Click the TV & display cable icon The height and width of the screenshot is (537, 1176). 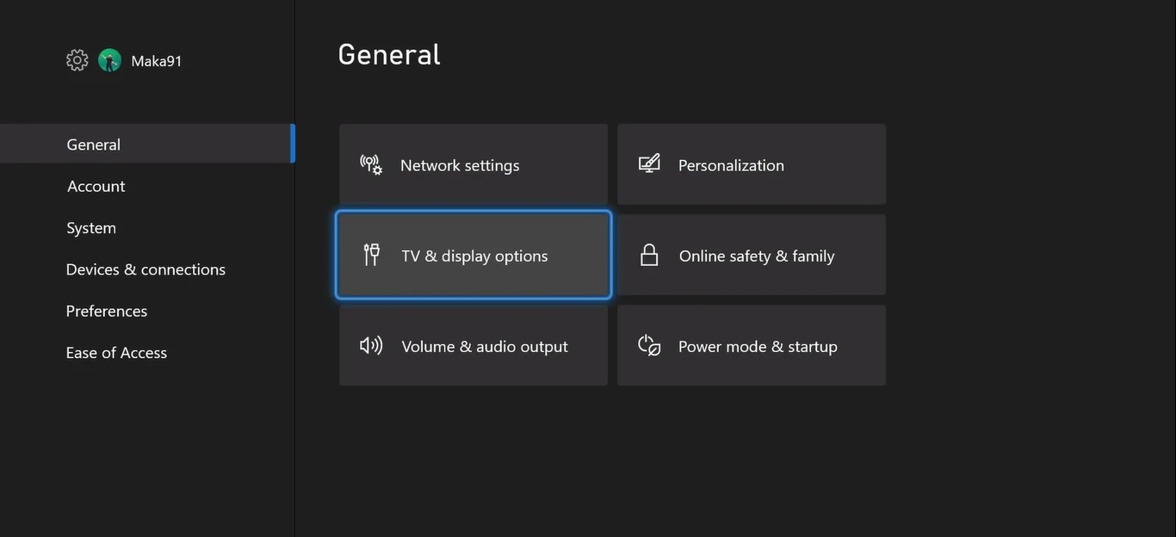[372, 255]
